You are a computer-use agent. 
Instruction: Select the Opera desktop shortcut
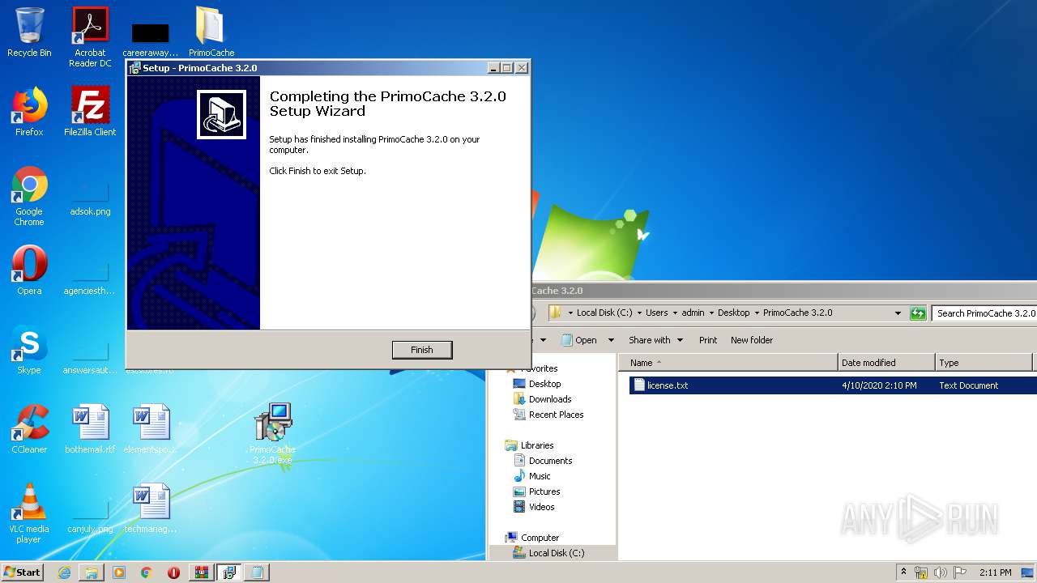point(29,270)
